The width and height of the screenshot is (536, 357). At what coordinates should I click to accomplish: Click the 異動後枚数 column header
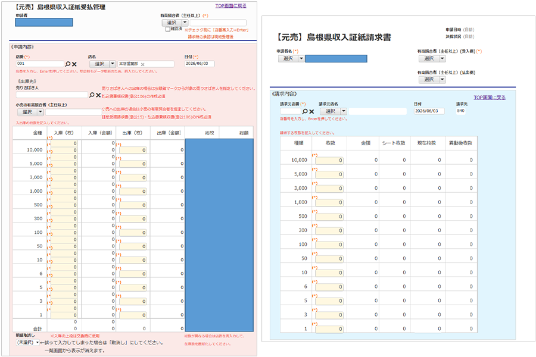(460, 143)
